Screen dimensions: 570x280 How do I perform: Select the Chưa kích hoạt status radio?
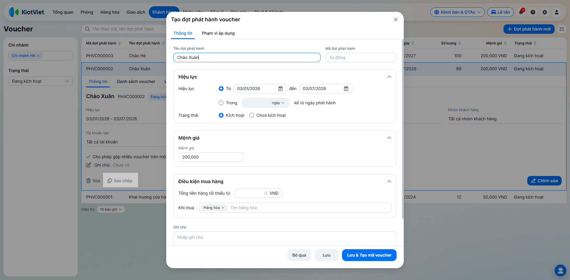[252, 115]
